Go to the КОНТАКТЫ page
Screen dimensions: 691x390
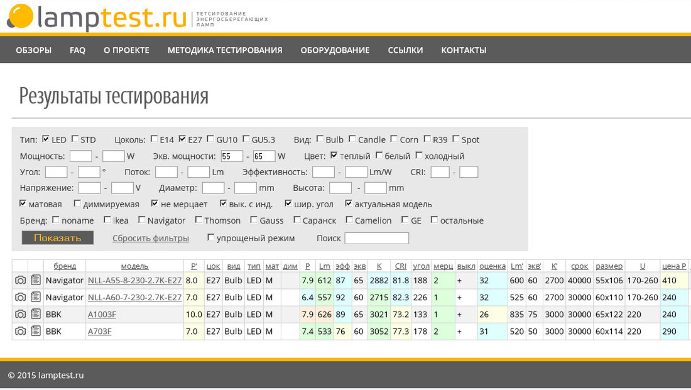[x=464, y=50]
